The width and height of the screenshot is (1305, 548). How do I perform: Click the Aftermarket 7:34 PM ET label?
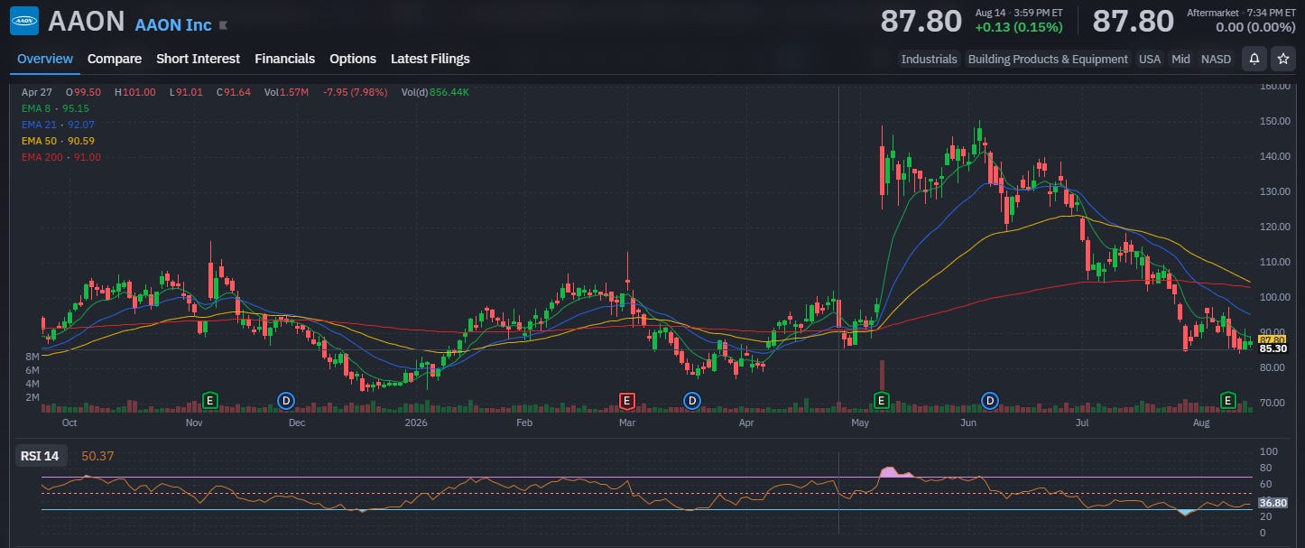[1241, 12]
